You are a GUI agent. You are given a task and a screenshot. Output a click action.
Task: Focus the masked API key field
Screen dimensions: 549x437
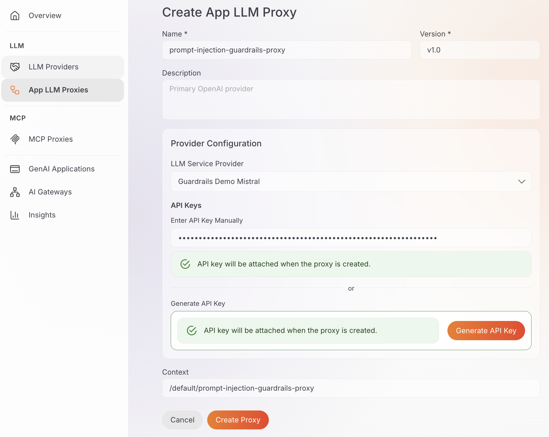point(351,238)
